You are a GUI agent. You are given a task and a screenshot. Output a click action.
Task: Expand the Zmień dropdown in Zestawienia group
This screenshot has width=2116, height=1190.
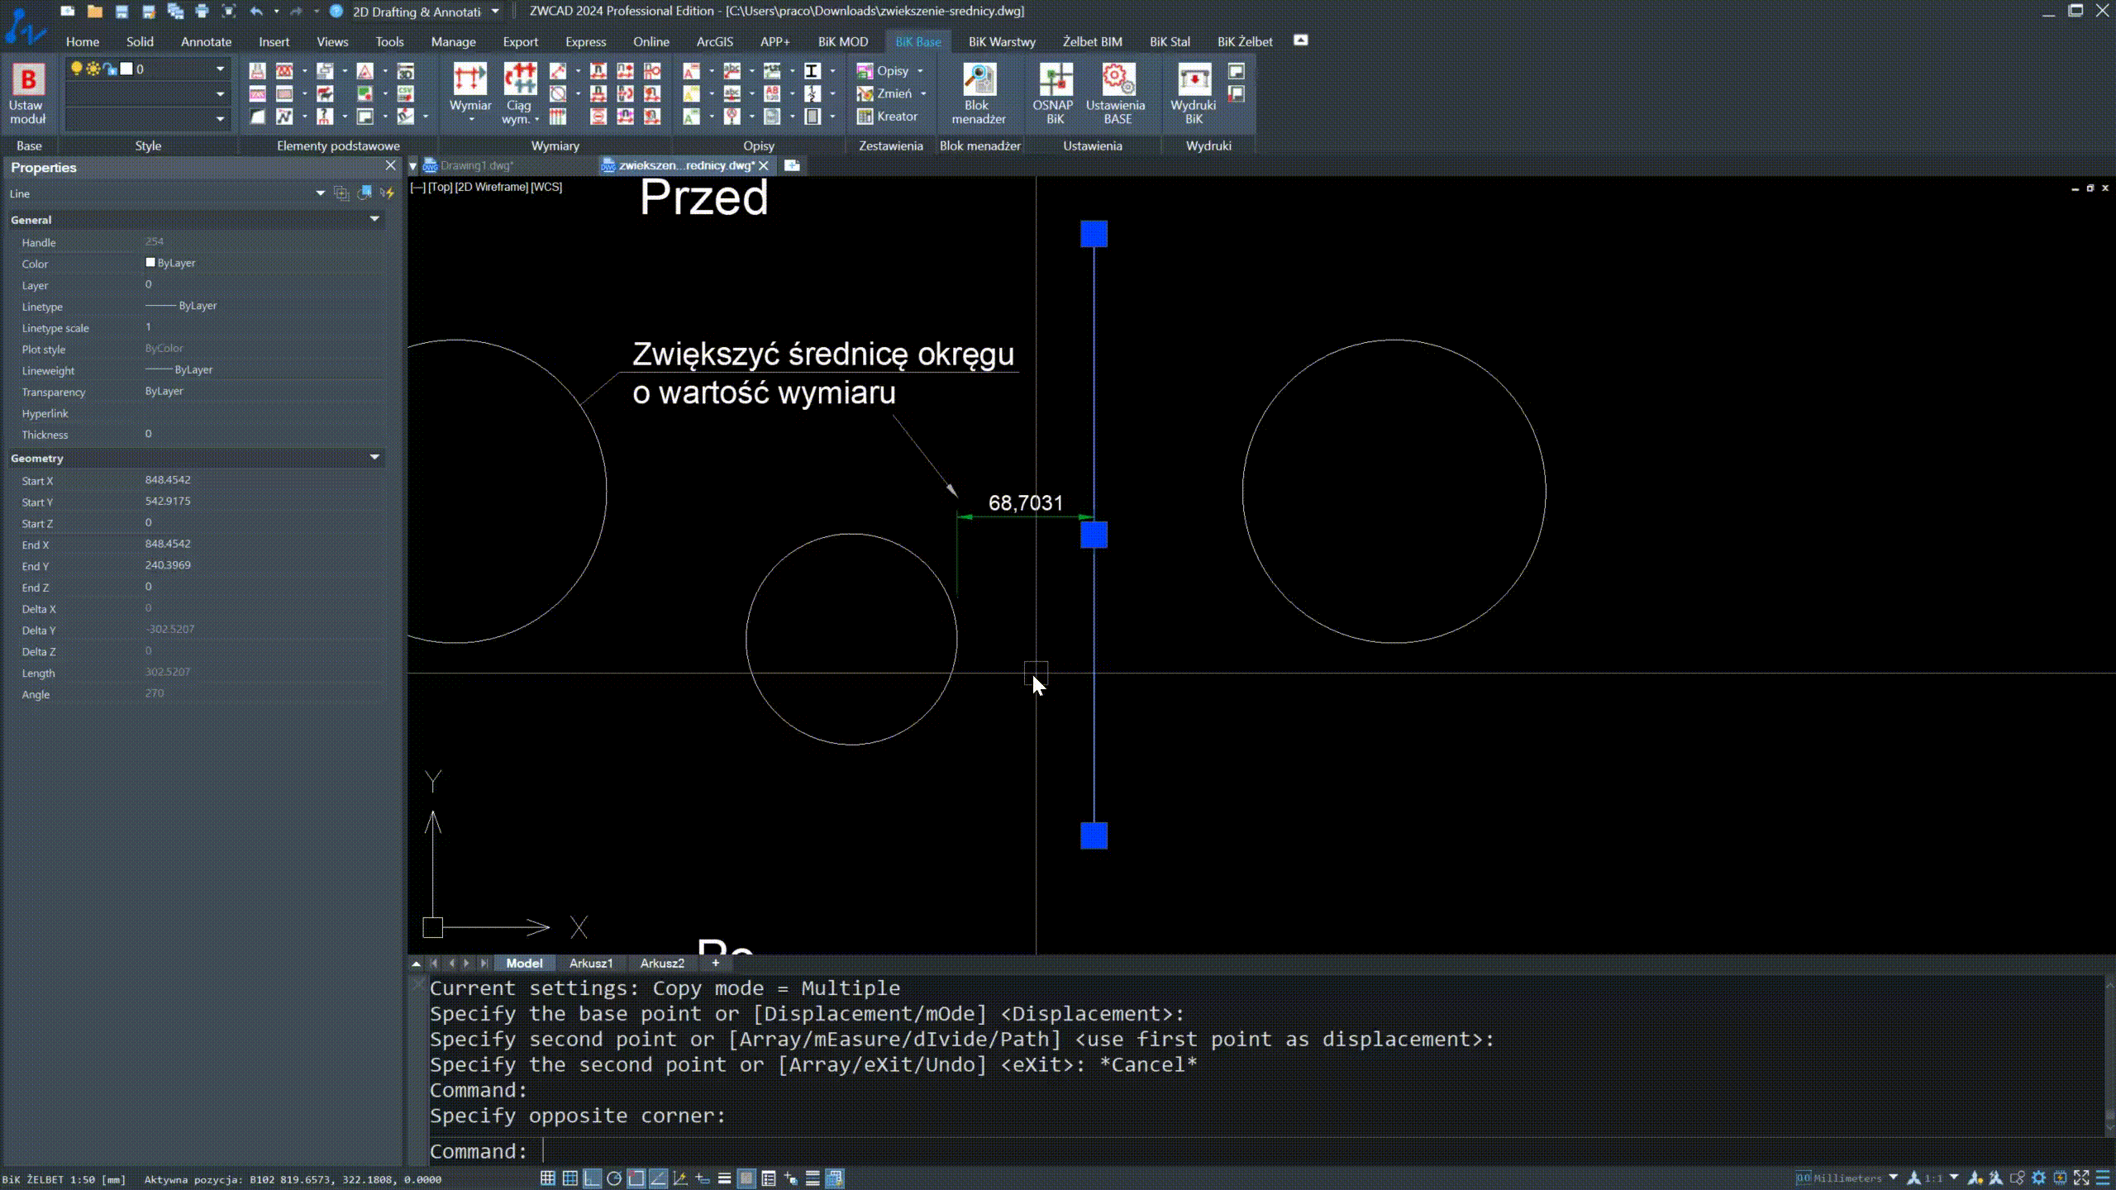point(923,93)
